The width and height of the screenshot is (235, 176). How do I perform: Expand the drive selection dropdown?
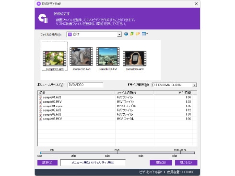[194, 85]
